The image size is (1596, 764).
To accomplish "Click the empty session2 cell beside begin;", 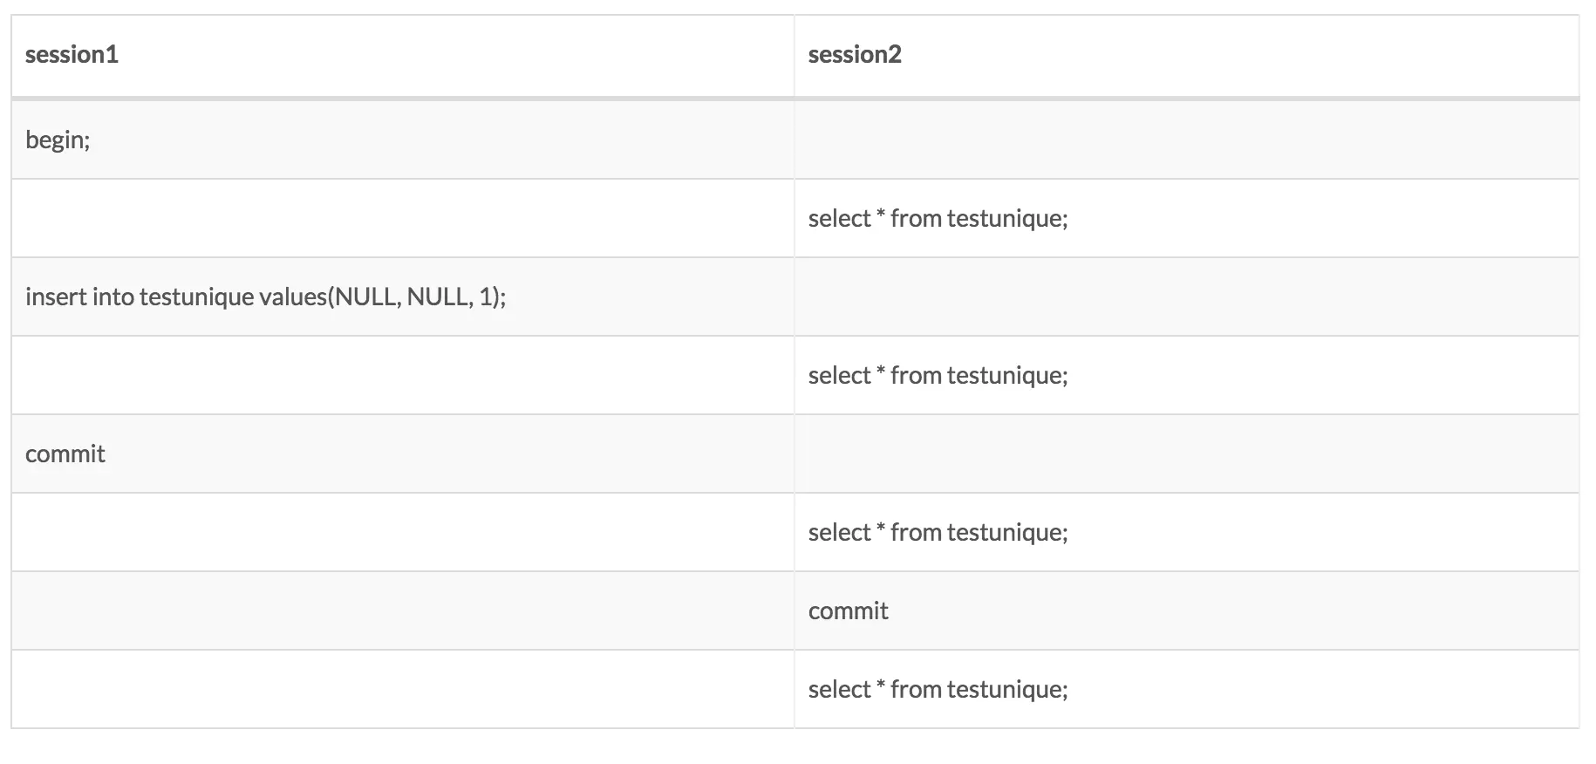I will 1186,140.
